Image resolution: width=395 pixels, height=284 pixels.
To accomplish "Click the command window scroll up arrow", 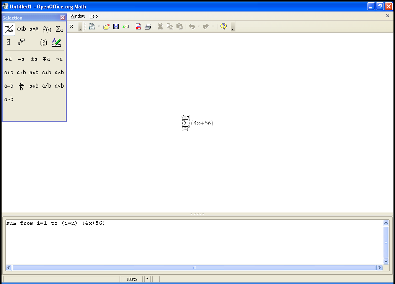I will pos(386,223).
